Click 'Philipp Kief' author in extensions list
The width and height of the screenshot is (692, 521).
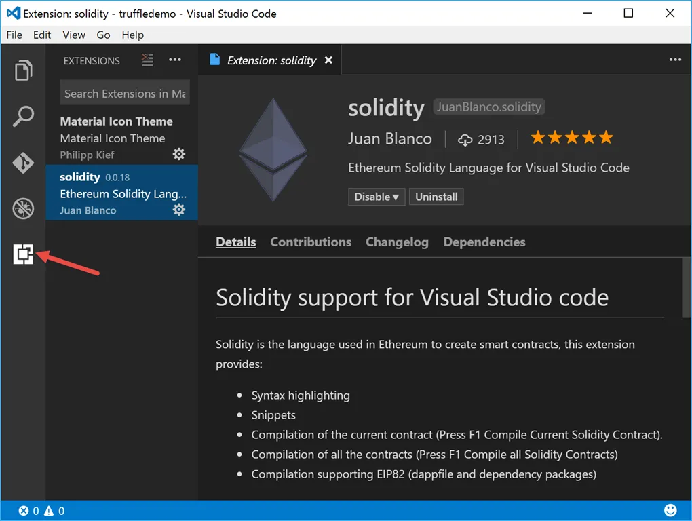click(87, 155)
